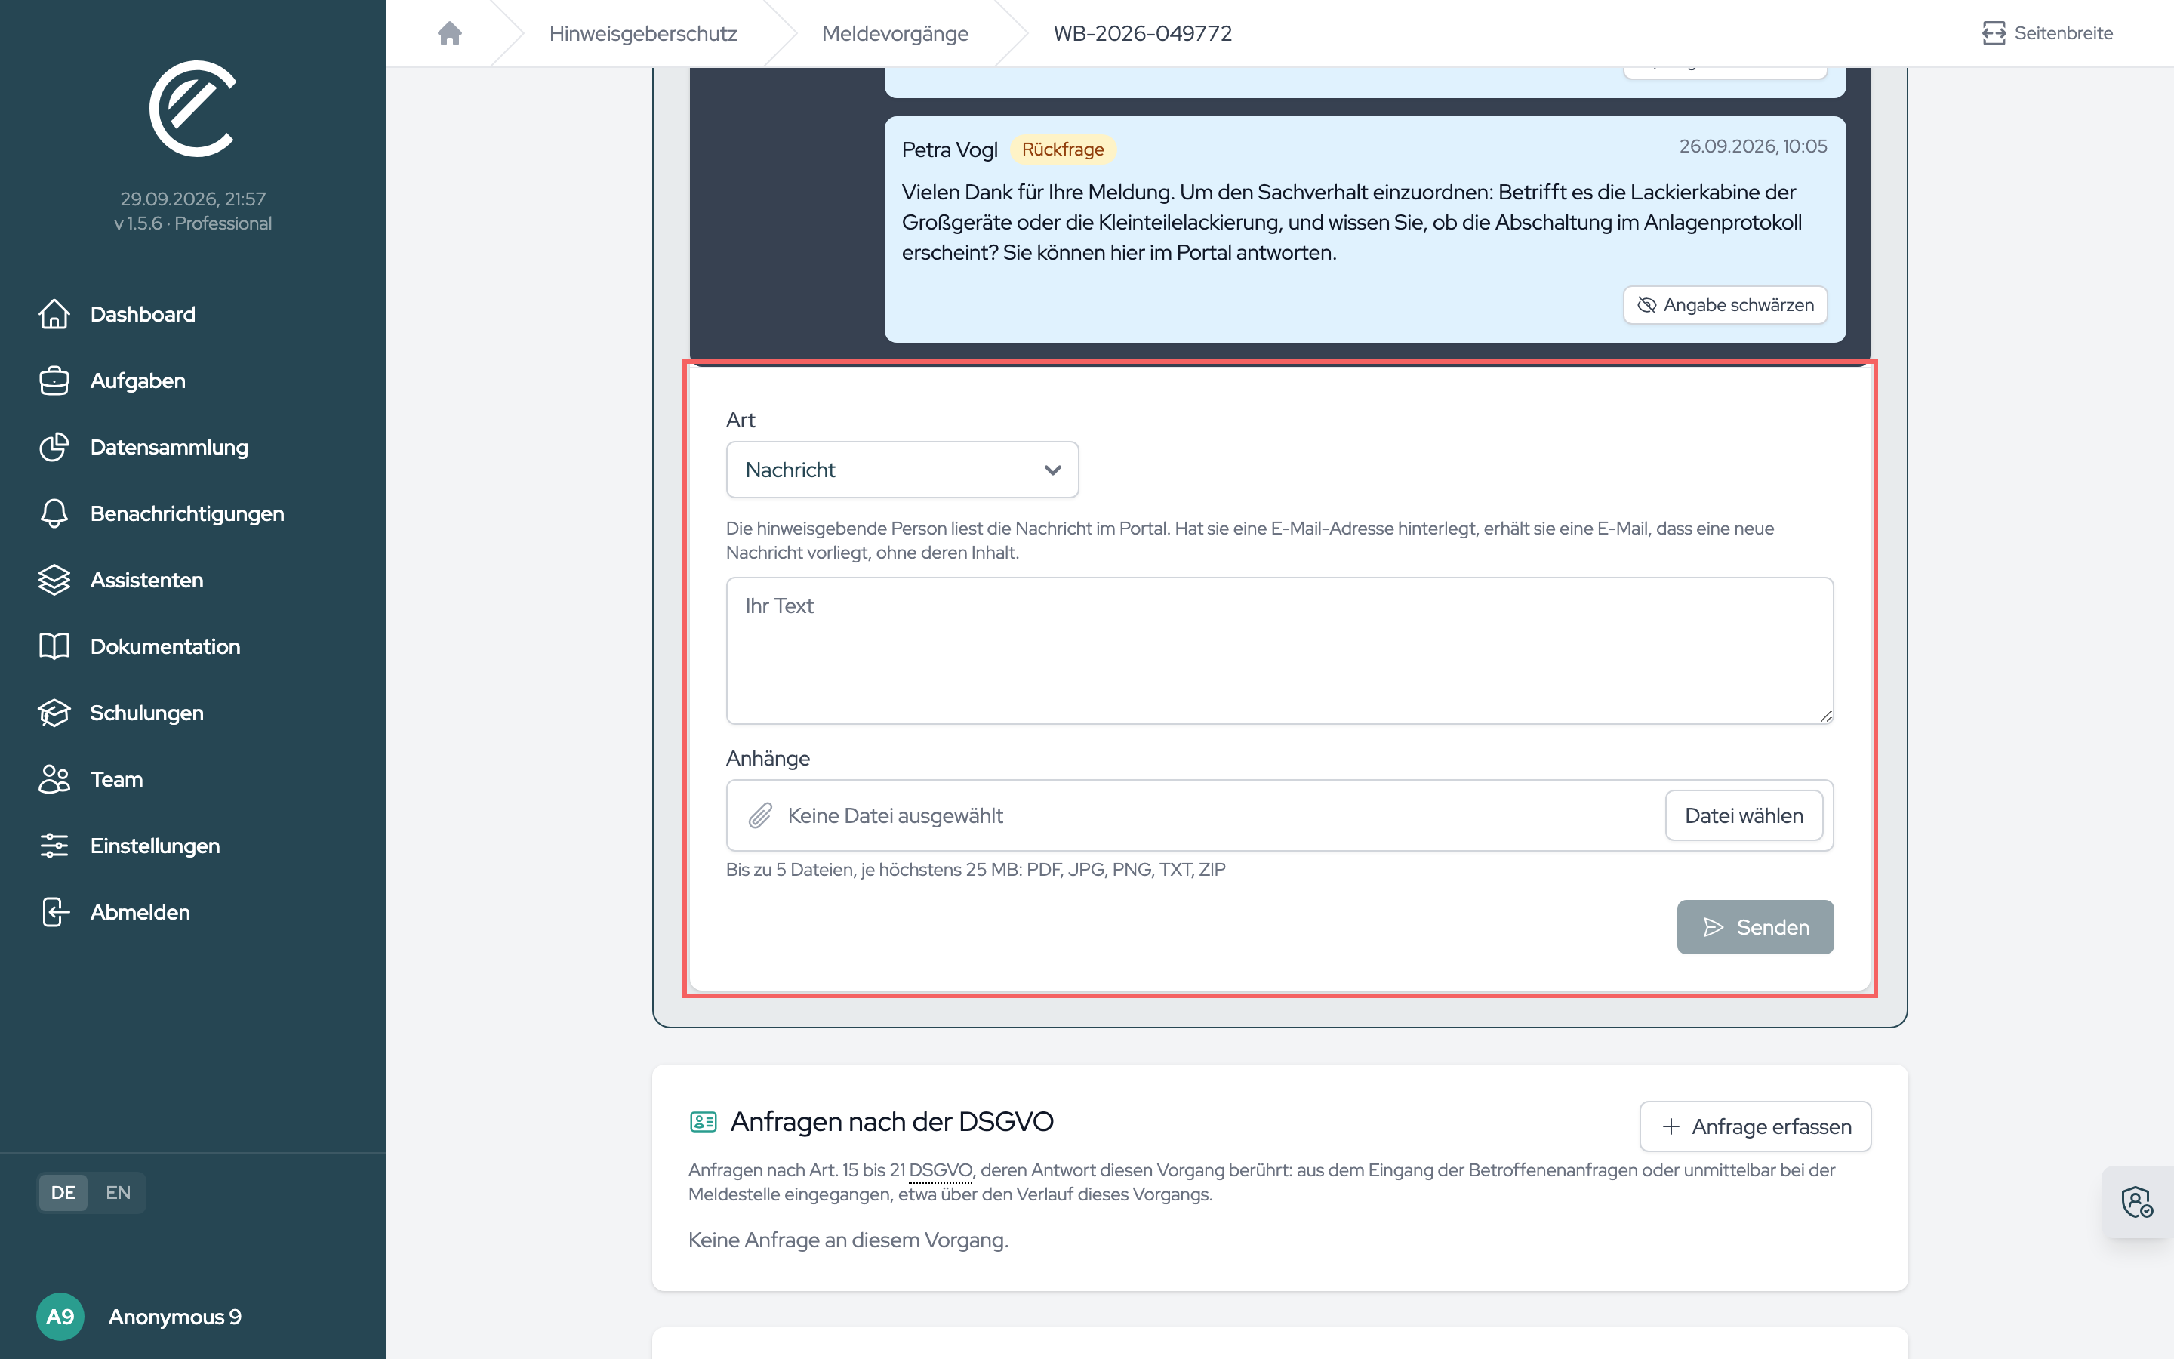Click the Anhänge label
This screenshot has width=2174, height=1359.
click(767, 759)
